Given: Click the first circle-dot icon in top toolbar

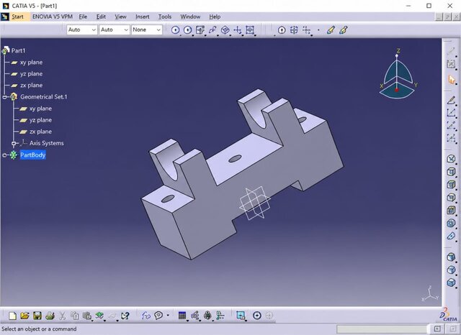Looking at the screenshot, I should point(175,30).
